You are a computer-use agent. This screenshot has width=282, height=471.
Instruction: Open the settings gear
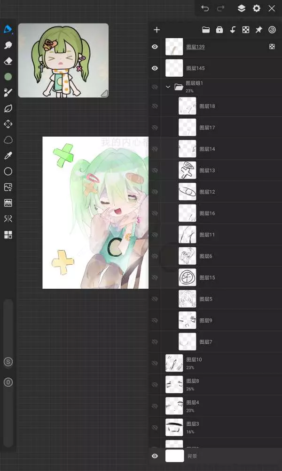click(257, 8)
